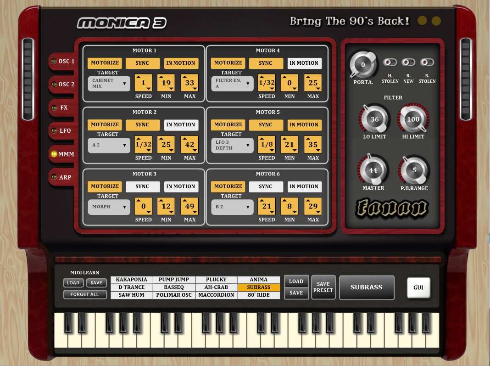The height and width of the screenshot is (366, 490).
Task: Open Motor 1 target dropdown, Cabinet Mix
Action: [109, 84]
